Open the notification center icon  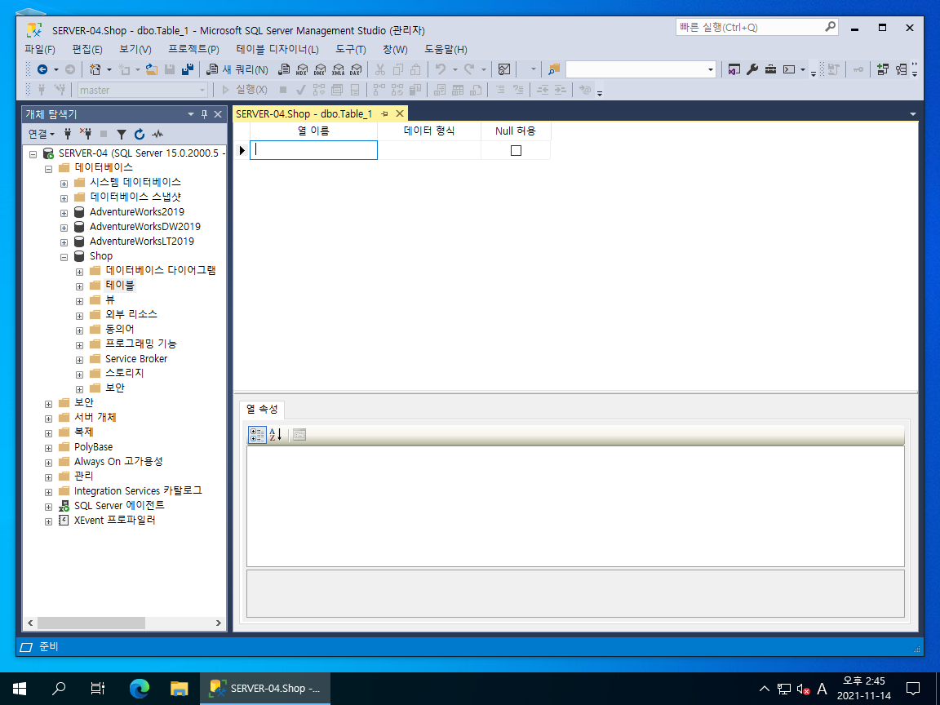912,688
